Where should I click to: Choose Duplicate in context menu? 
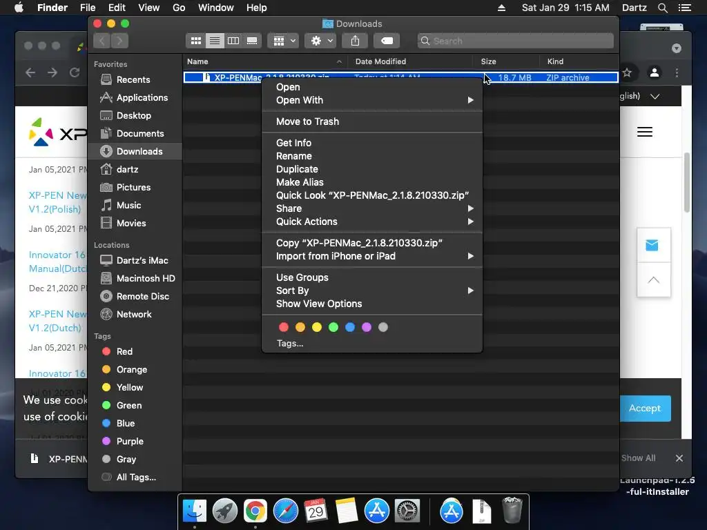tap(372, 169)
